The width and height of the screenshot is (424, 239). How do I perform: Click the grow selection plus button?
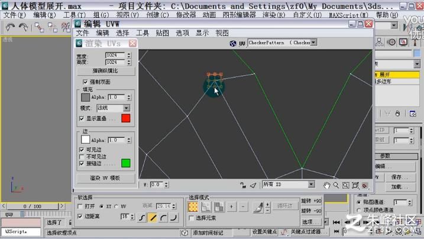231,207
